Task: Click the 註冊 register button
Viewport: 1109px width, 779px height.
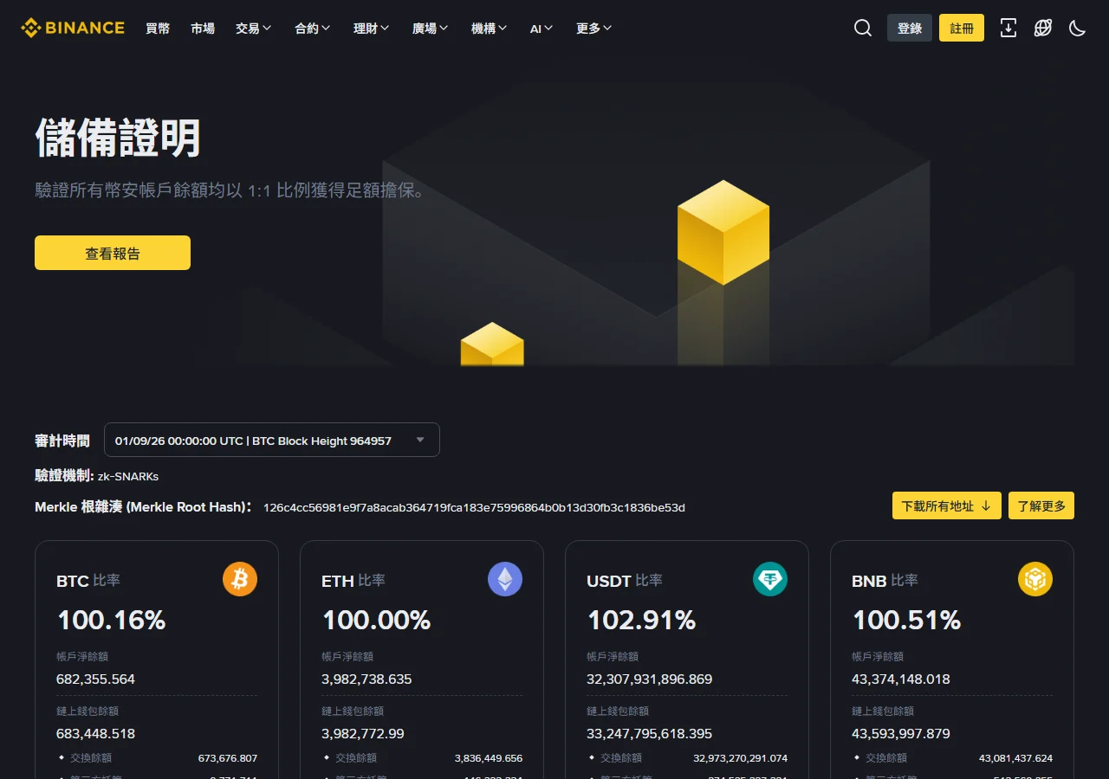Action: [962, 28]
